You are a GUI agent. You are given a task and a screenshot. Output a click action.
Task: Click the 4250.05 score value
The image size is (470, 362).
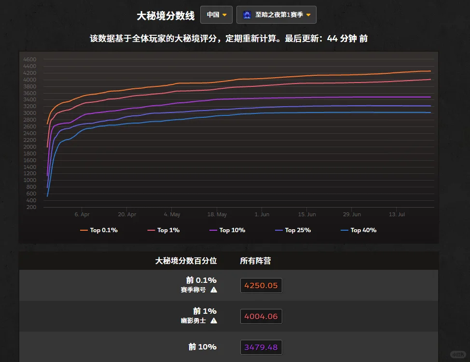coord(261,286)
